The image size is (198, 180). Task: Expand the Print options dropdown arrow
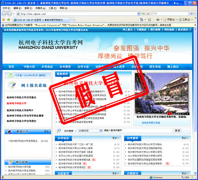[x=161, y=20]
